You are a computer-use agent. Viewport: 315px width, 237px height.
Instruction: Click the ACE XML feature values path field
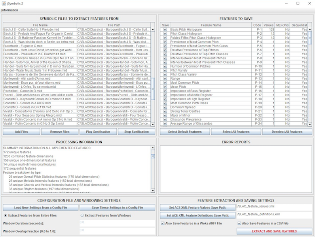coord(274,207)
